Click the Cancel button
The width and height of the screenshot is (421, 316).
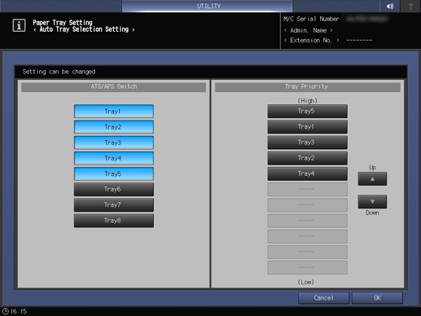pyautogui.click(x=323, y=298)
